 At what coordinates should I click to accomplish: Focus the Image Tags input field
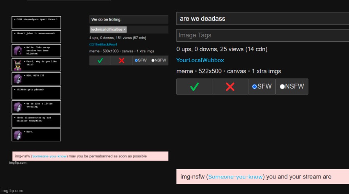point(262,35)
